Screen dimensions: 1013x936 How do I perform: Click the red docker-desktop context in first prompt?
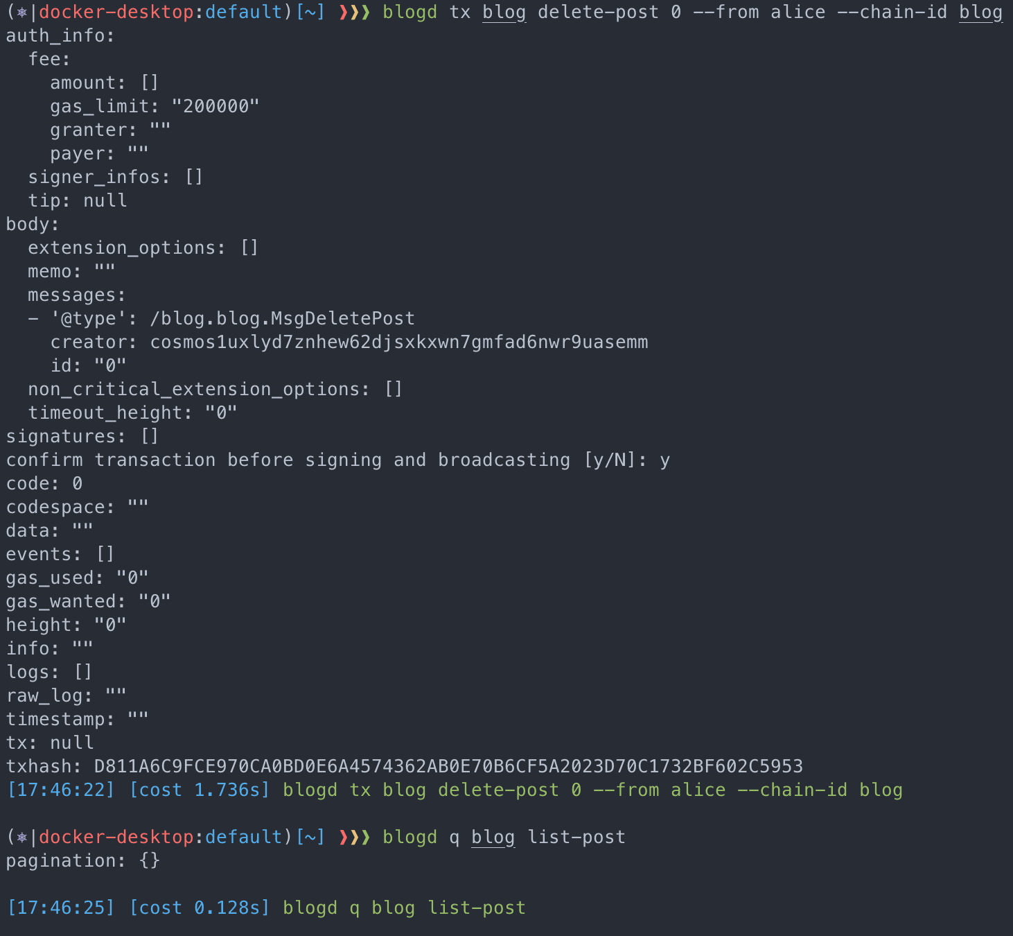tap(116, 12)
